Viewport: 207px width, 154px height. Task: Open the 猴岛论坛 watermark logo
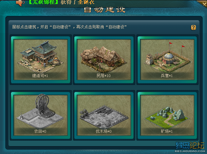click(190, 147)
